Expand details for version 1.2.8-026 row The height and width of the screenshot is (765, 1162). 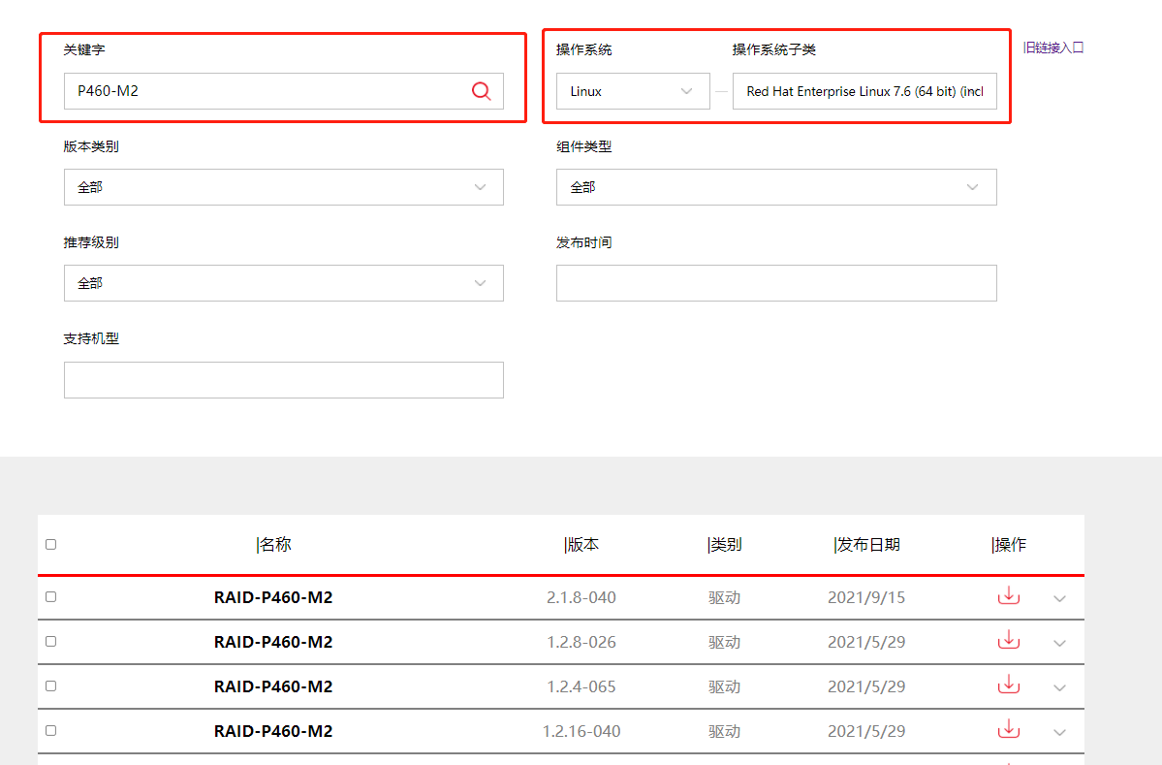1059,643
